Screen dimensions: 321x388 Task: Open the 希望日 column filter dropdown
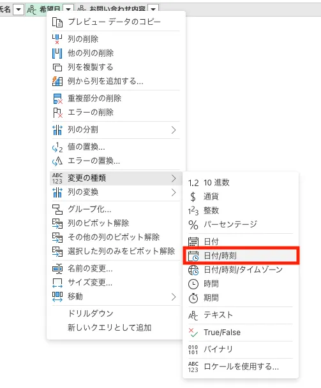(68, 10)
